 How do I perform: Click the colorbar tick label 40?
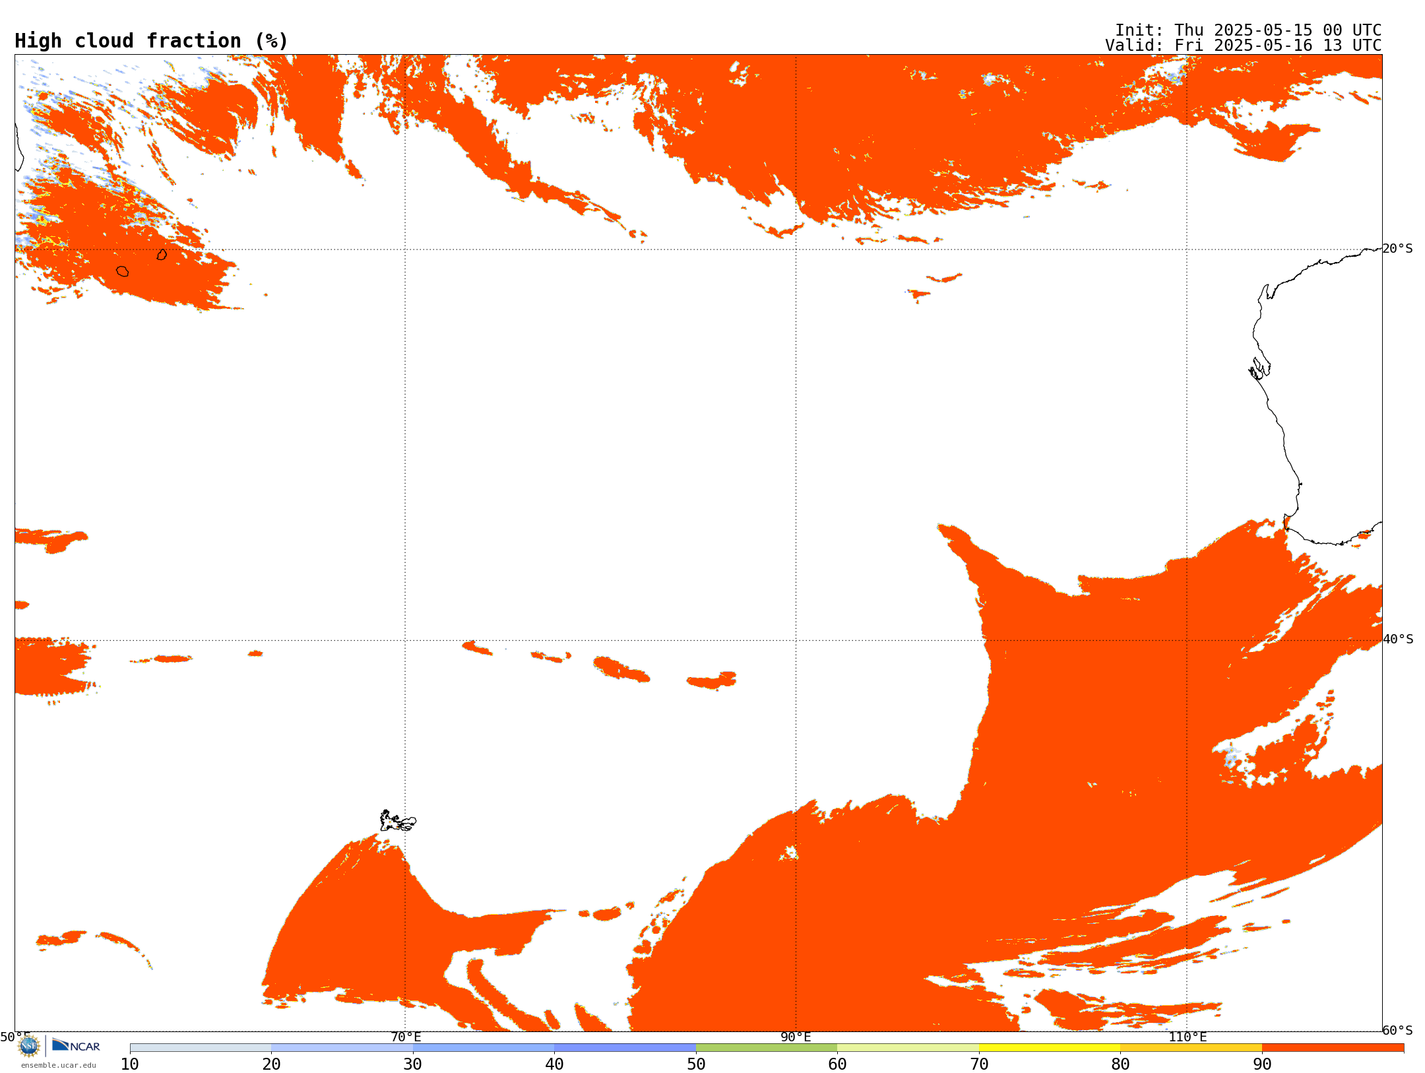[554, 1064]
